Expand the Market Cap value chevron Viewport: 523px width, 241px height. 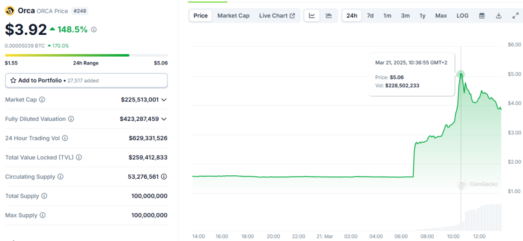coord(164,100)
